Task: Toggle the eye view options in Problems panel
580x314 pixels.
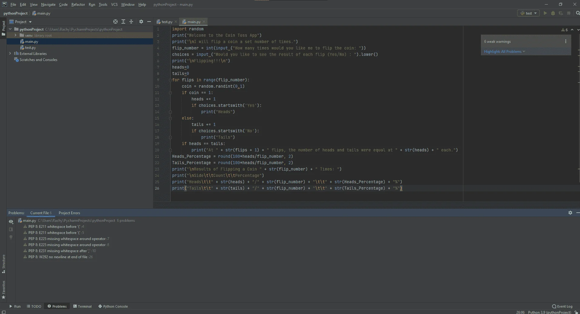Action: coord(11,221)
